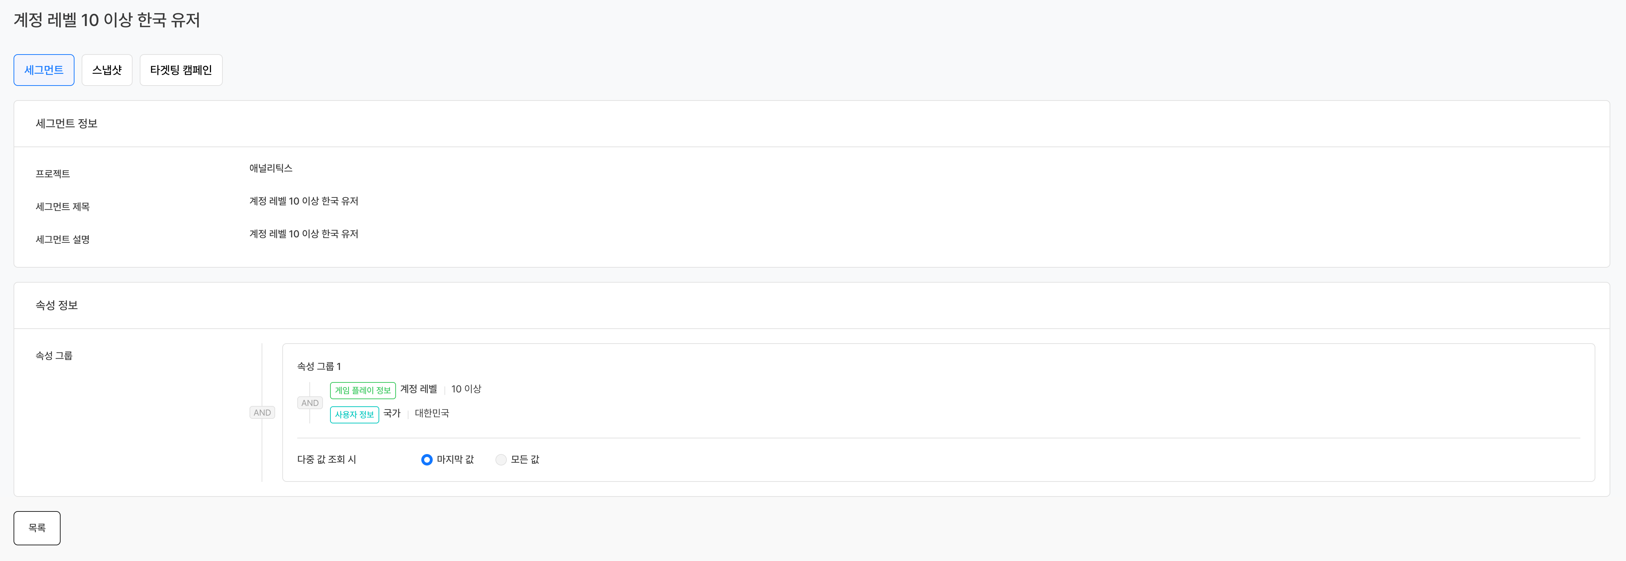Click the 애널리틱스 project value
The width and height of the screenshot is (1626, 561).
coord(271,168)
